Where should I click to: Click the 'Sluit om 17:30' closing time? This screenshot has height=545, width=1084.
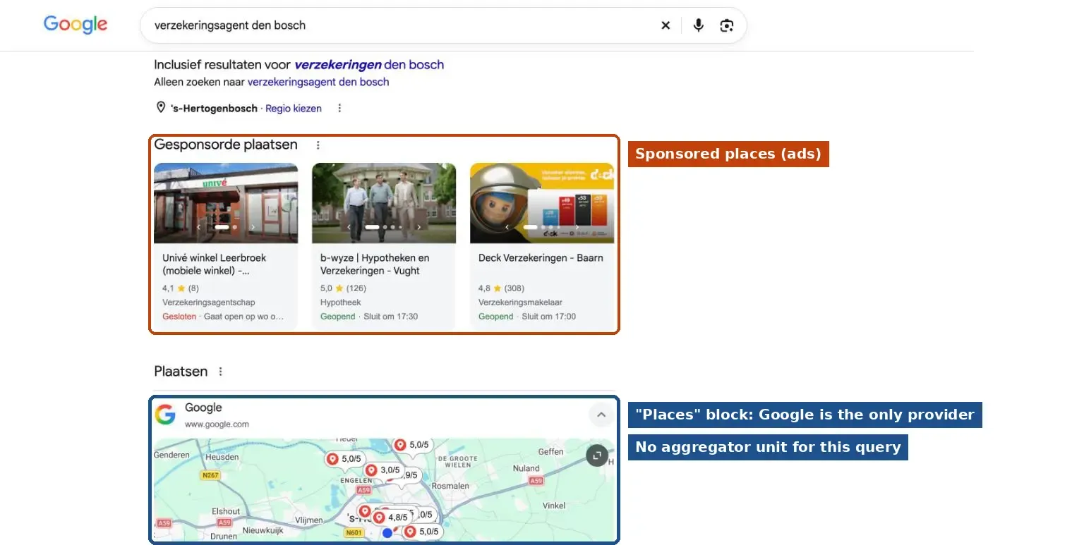point(391,317)
